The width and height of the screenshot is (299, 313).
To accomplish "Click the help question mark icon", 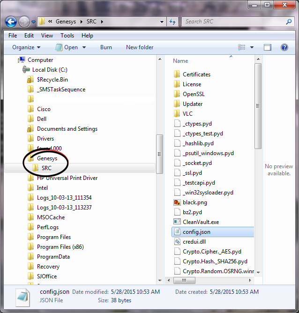I will pyautogui.click(x=284, y=47).
